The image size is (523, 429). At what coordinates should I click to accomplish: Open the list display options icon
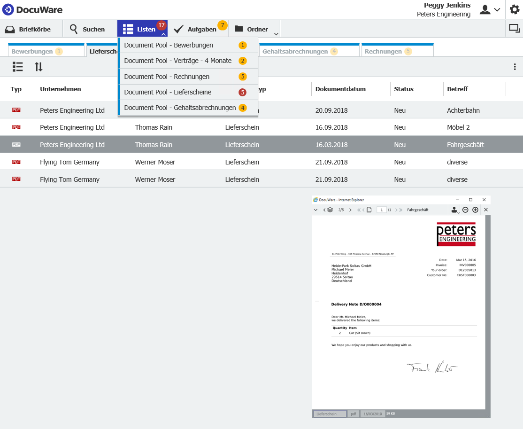[17, 66]
